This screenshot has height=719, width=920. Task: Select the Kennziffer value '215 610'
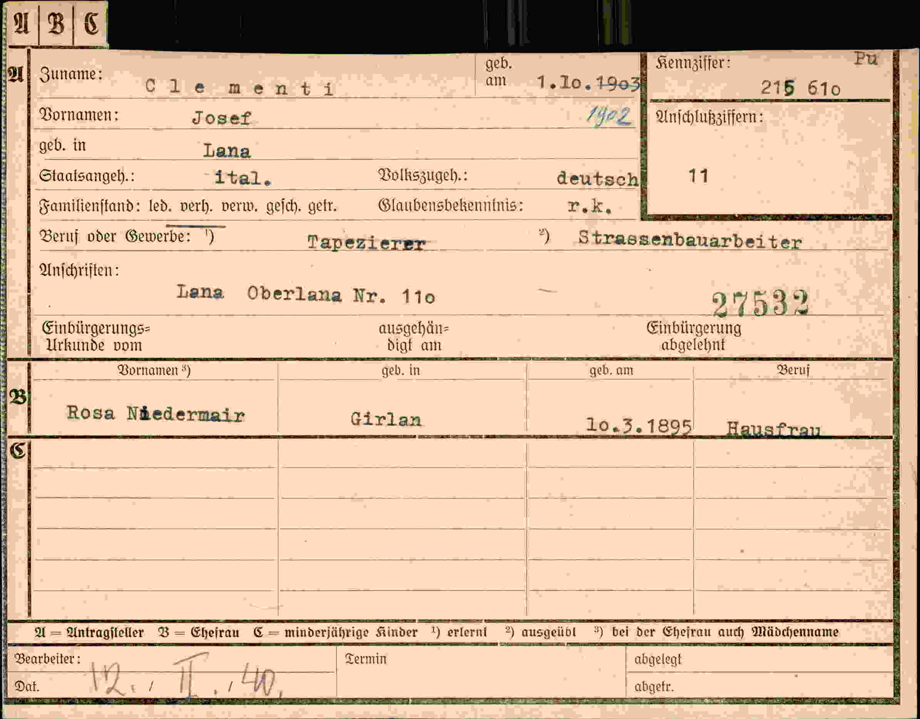click(x=800, y=89)
